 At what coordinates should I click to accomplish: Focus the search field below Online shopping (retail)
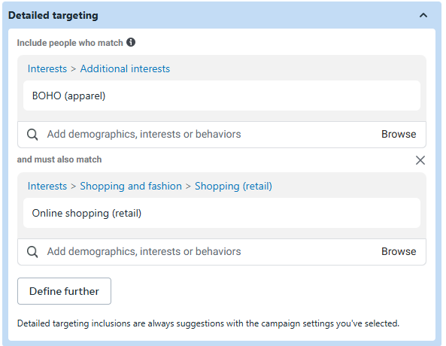211,252
